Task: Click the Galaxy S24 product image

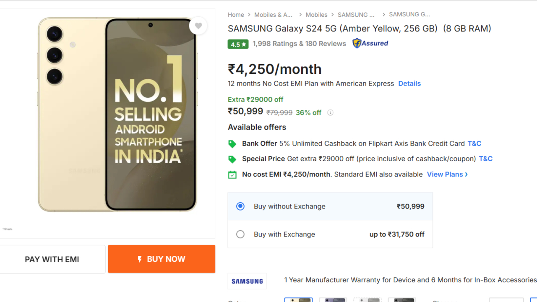Action: click(117, 115)
